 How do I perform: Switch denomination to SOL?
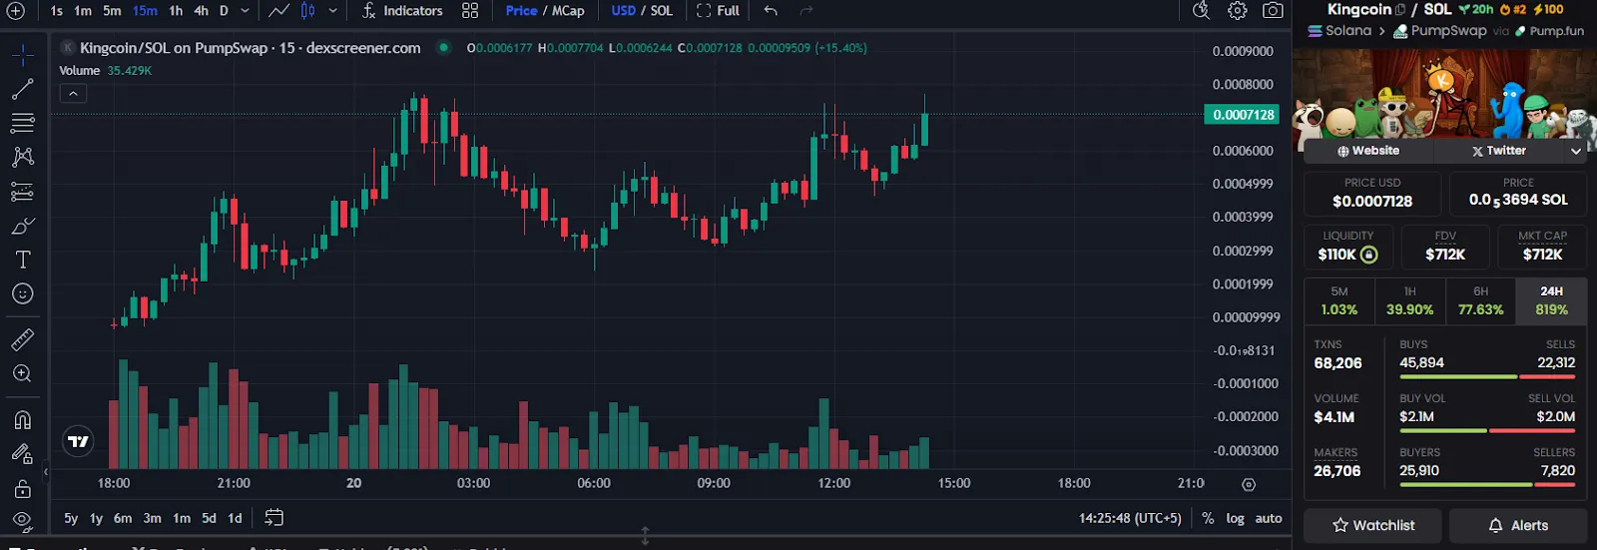(662, 11)
